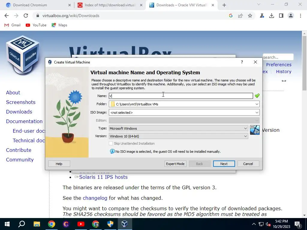
Task: Open the Maps bookmark
Action: 59,25
